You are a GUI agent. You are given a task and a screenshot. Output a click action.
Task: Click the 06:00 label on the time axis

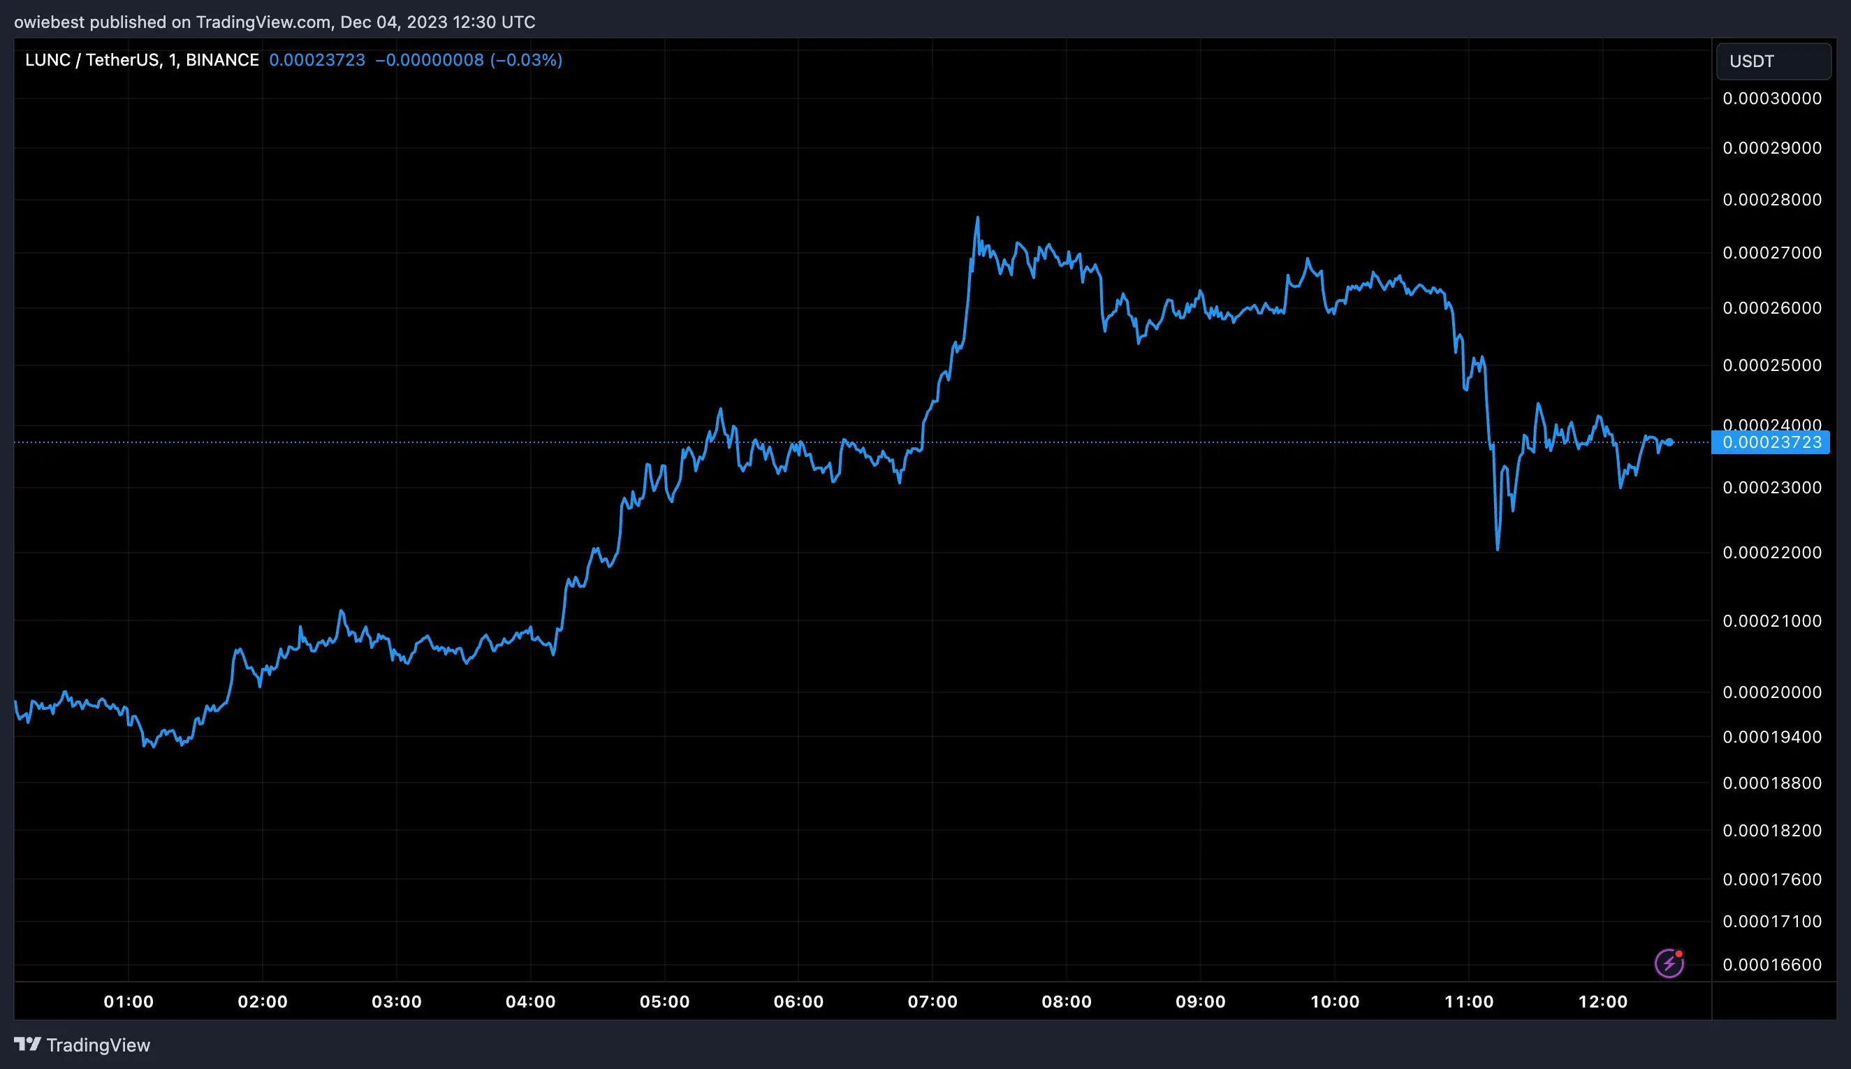click(x=798, y=1001)
